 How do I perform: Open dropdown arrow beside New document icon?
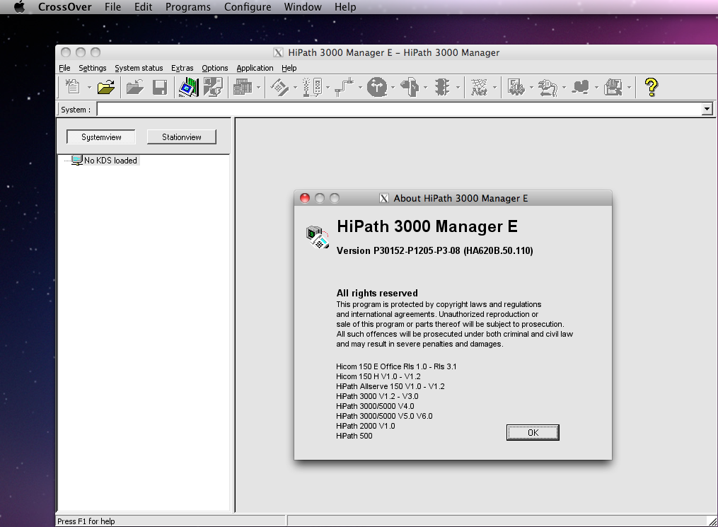[89, 87]
